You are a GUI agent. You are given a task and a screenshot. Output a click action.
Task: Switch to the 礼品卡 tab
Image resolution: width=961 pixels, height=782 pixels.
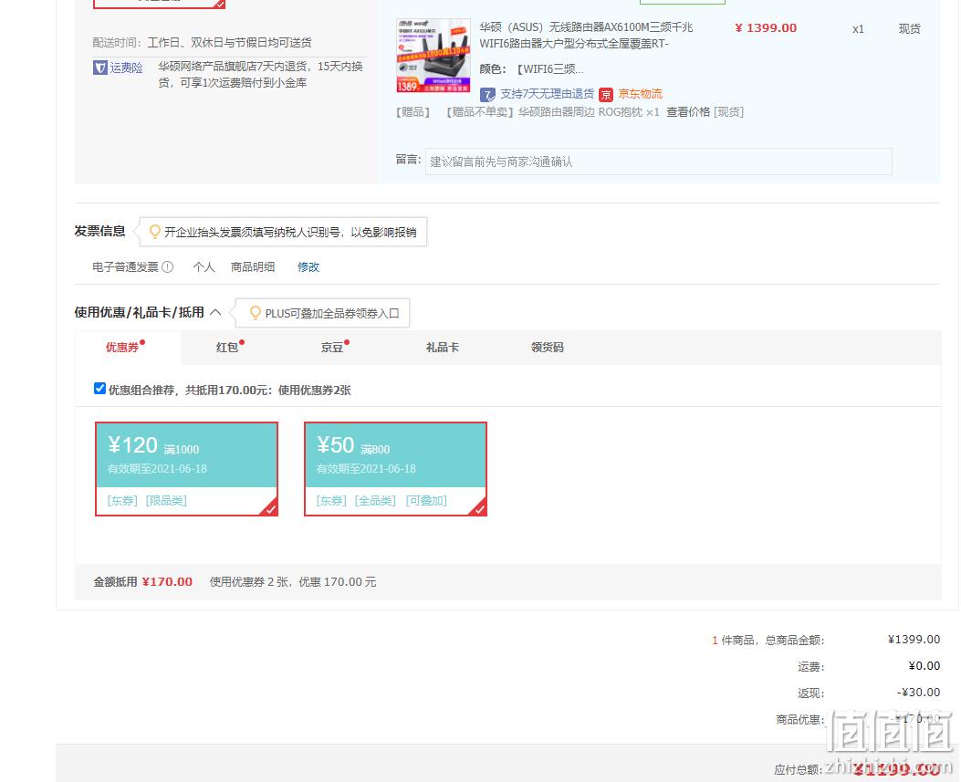(442, 348)
